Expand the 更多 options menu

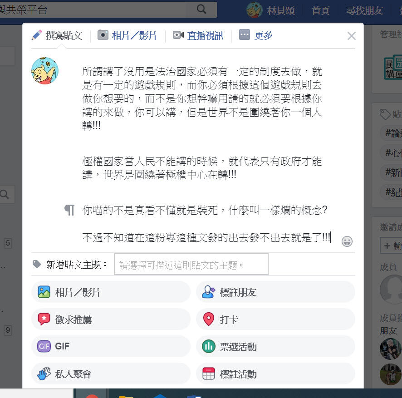255,35
